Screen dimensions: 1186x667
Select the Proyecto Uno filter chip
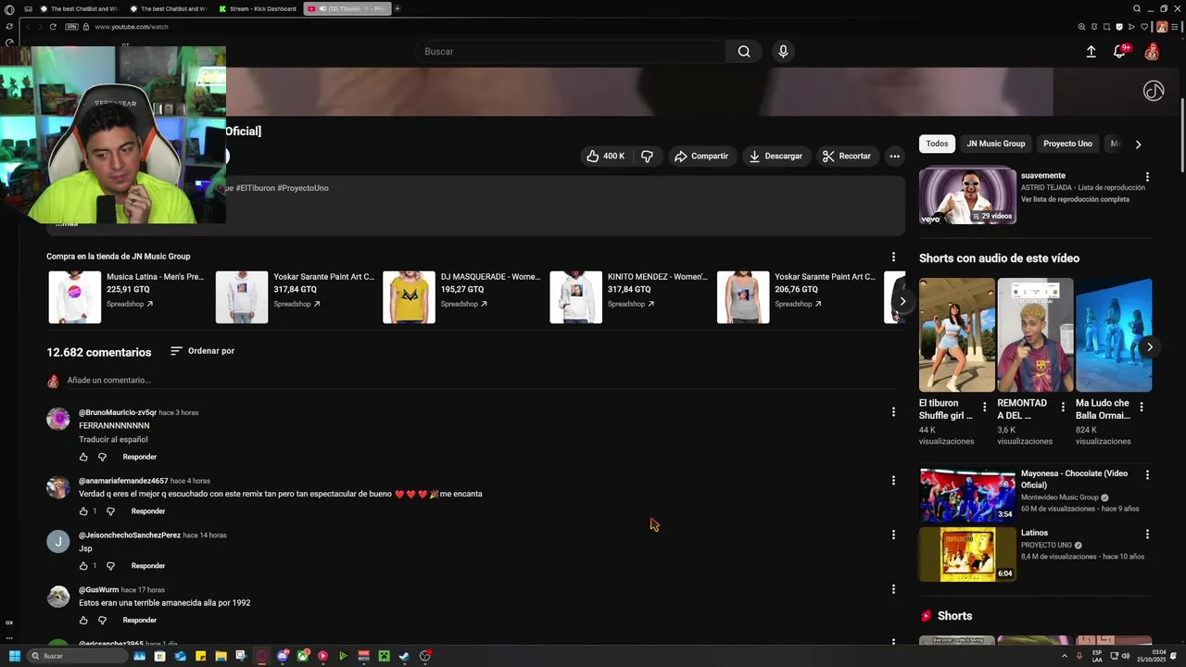[x=1067, y=144]
